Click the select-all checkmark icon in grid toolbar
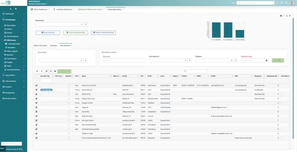The image size is (297, 152). [x=51, y=71]
